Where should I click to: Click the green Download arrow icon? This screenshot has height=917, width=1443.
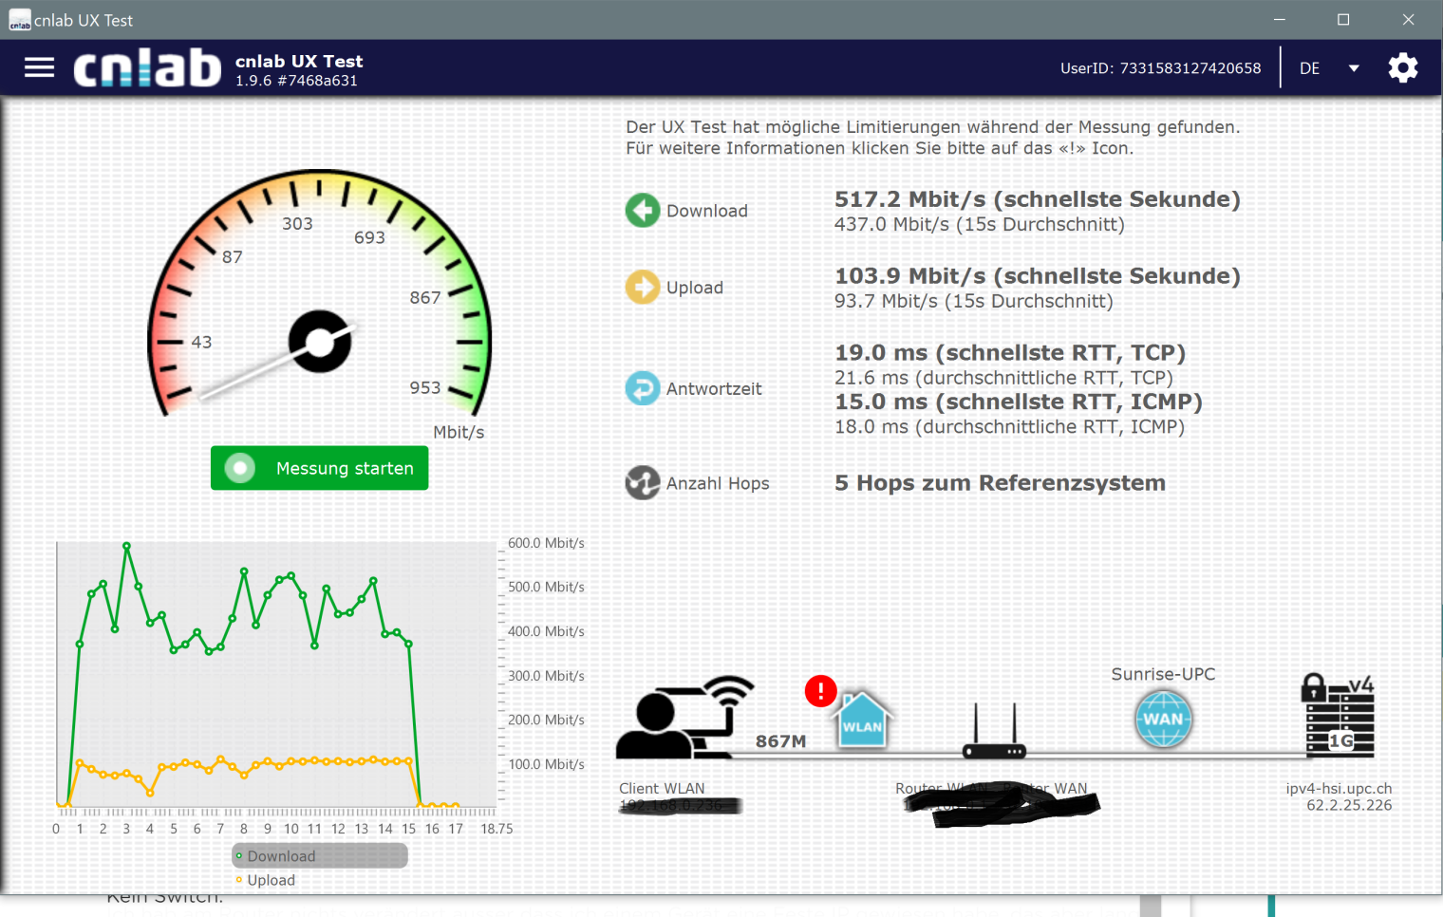(x=643, y=211)
